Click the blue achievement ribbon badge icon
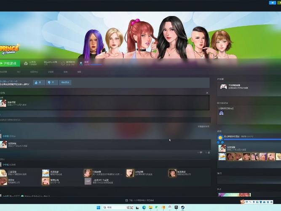281x211 pixels. coord(219,137)
